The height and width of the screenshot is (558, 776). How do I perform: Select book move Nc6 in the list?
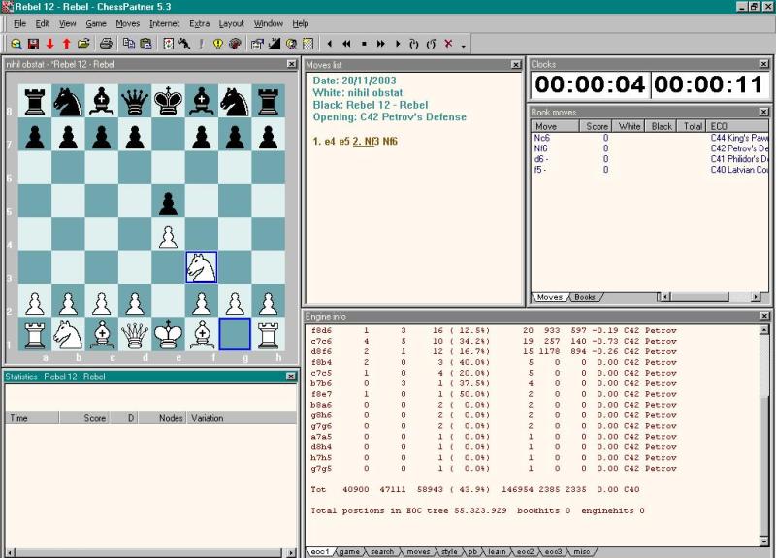(542, 138)
